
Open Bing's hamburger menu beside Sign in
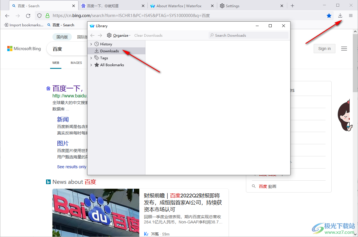click(x=344, y=49)
